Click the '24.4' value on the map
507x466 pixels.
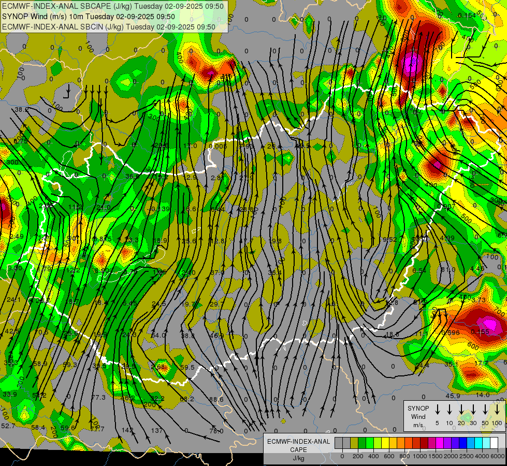pos(422,365)
